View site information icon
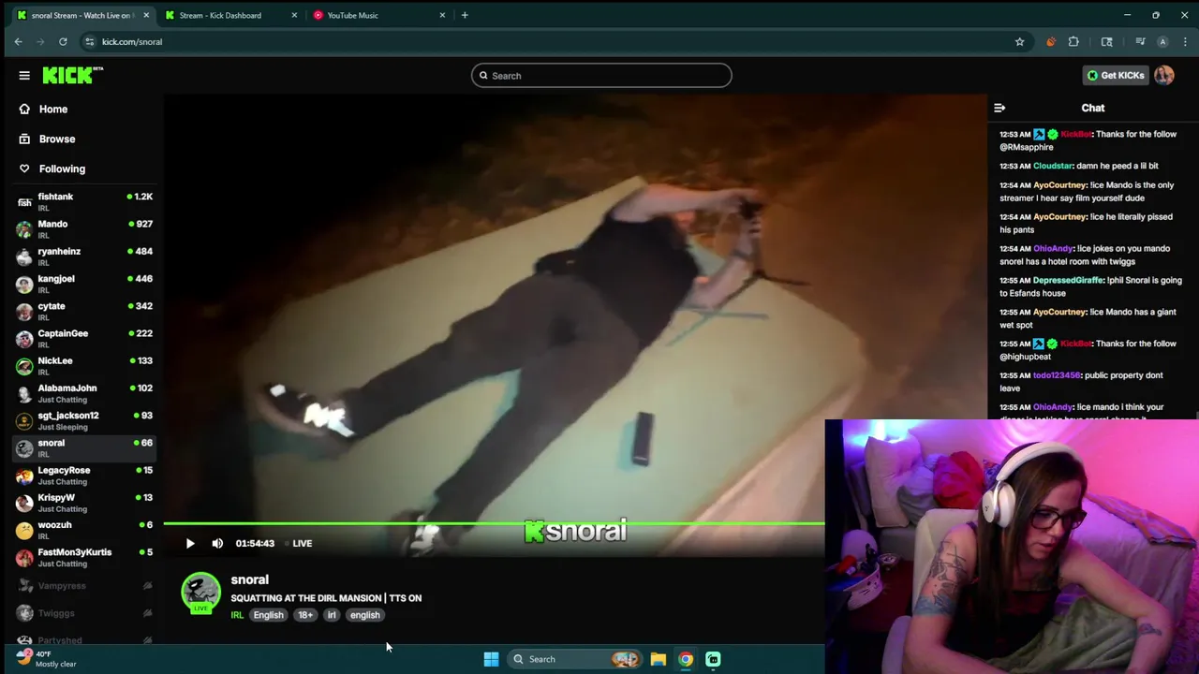Screen dimensions: 1199x674 pos(89,41)
